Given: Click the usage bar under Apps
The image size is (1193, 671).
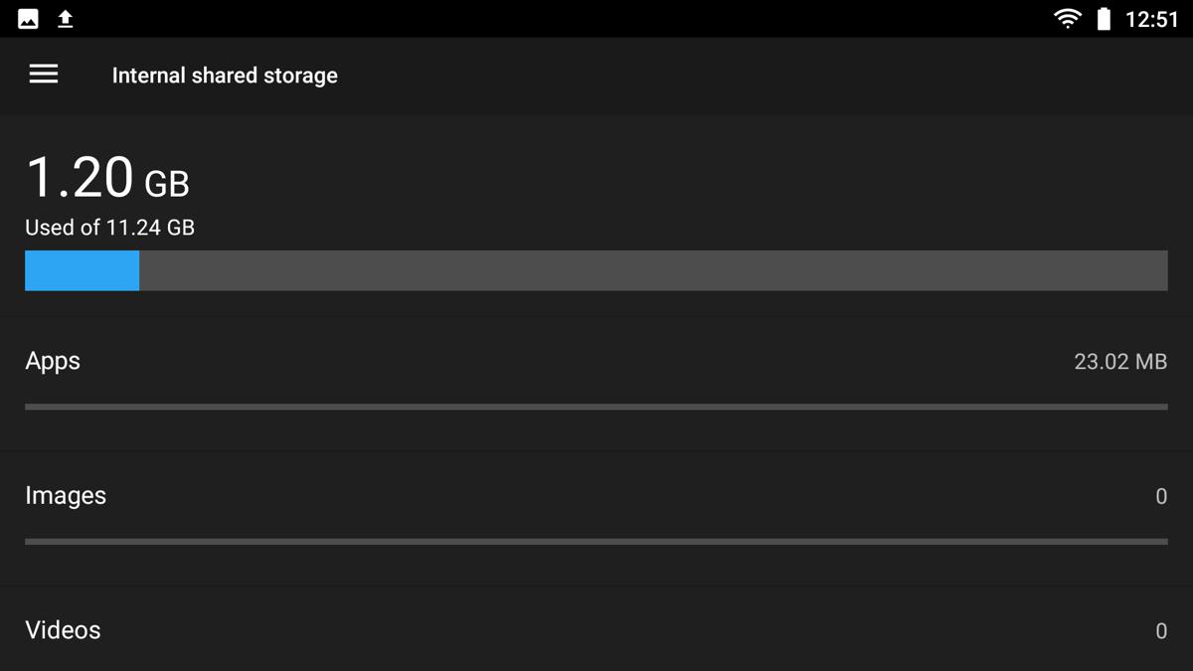Looking at the screenshot, I should (596, 407).
